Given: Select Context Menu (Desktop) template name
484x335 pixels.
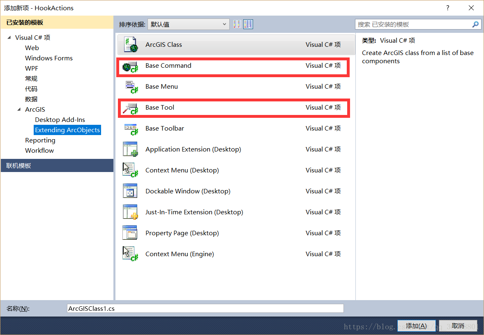Looking at the screenshot, I should tap(182, 170).
